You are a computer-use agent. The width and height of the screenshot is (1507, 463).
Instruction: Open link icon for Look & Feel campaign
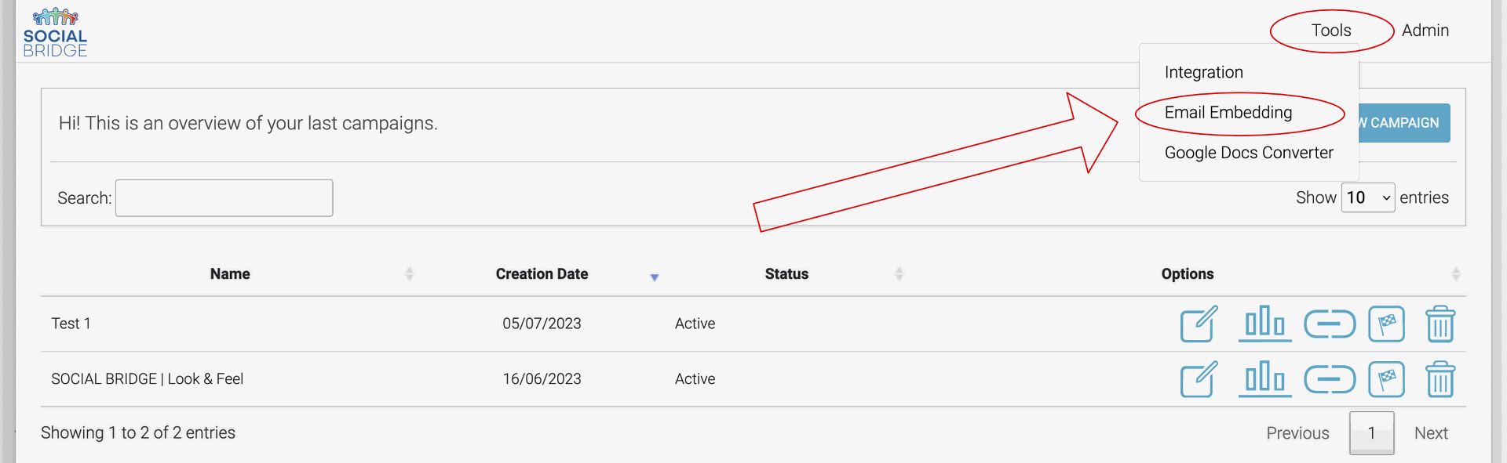tap(1330, 379)
